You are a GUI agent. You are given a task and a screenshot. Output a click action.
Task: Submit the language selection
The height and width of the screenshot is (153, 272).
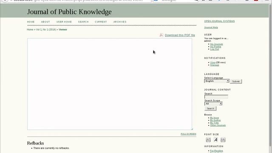click(x=236, y=81)
